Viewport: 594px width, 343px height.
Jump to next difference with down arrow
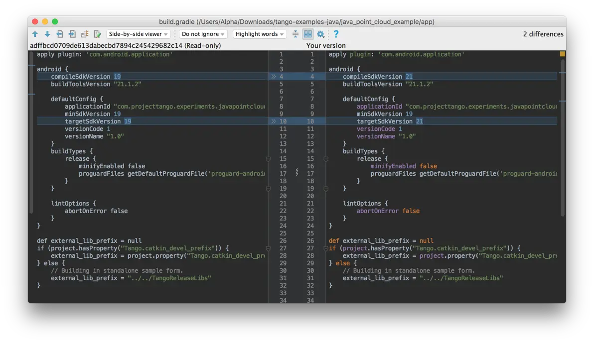[x=47, y=34]
